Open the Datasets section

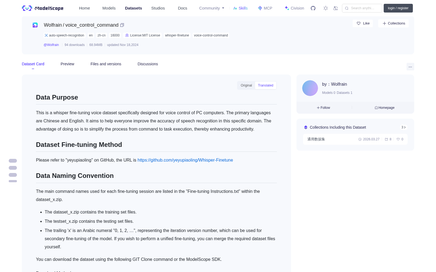coord(134,8)
